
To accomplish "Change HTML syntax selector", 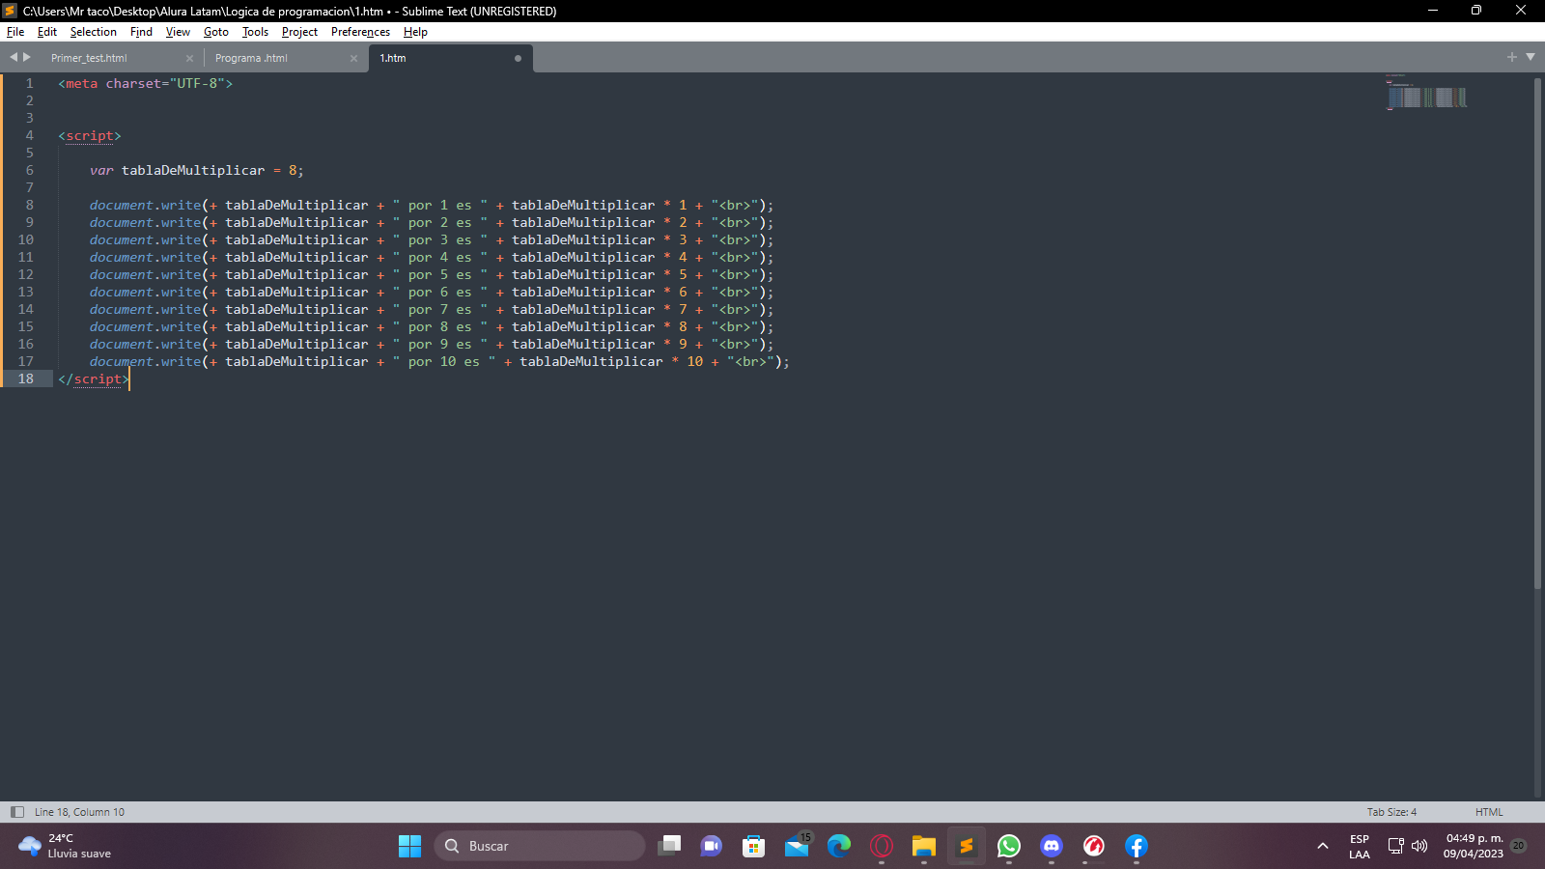I will (x=1489, y=812).
